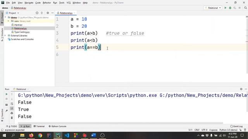Expand the venv folder
Screen dimensions: 248x139
(9, 21)
